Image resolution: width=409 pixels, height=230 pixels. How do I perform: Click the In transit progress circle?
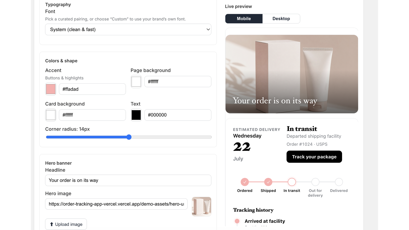[292, 182]
